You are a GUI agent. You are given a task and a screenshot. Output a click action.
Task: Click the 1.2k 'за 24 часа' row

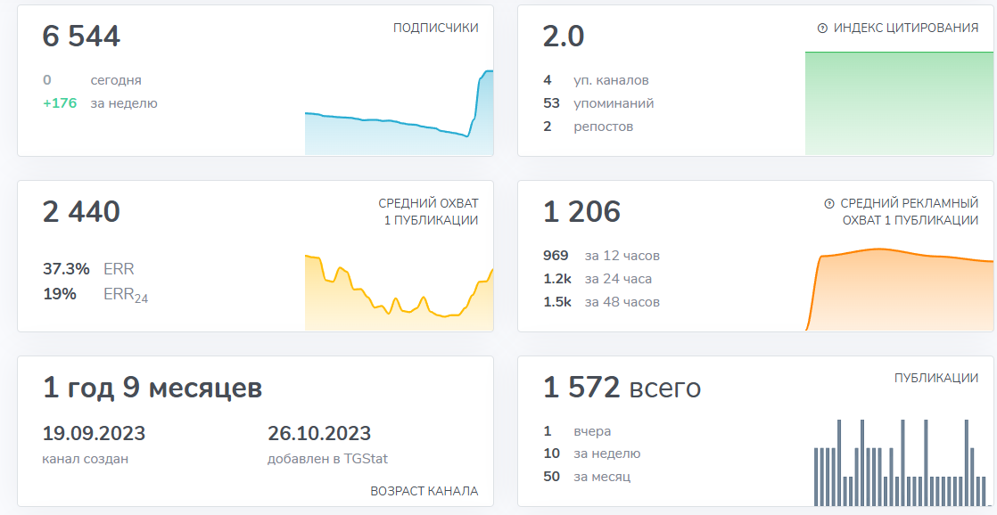coord(597,279)
